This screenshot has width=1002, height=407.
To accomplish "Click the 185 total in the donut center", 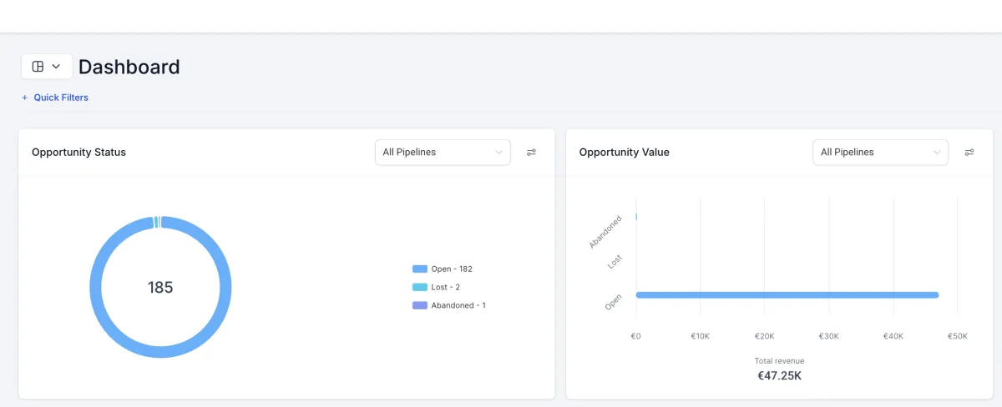I will (x=160, y=288).
